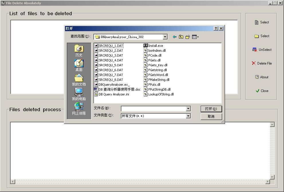Click the Word document icon of the .doc file
The image size is (284, 192).
[96, 89]
